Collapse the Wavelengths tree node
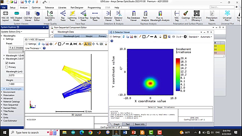Screen dimensions: 242x136 (x=2, y=36)
